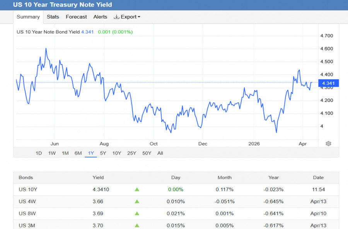Click the 3.69 yield value
348x229 pixels.
[x=98, y=214]
